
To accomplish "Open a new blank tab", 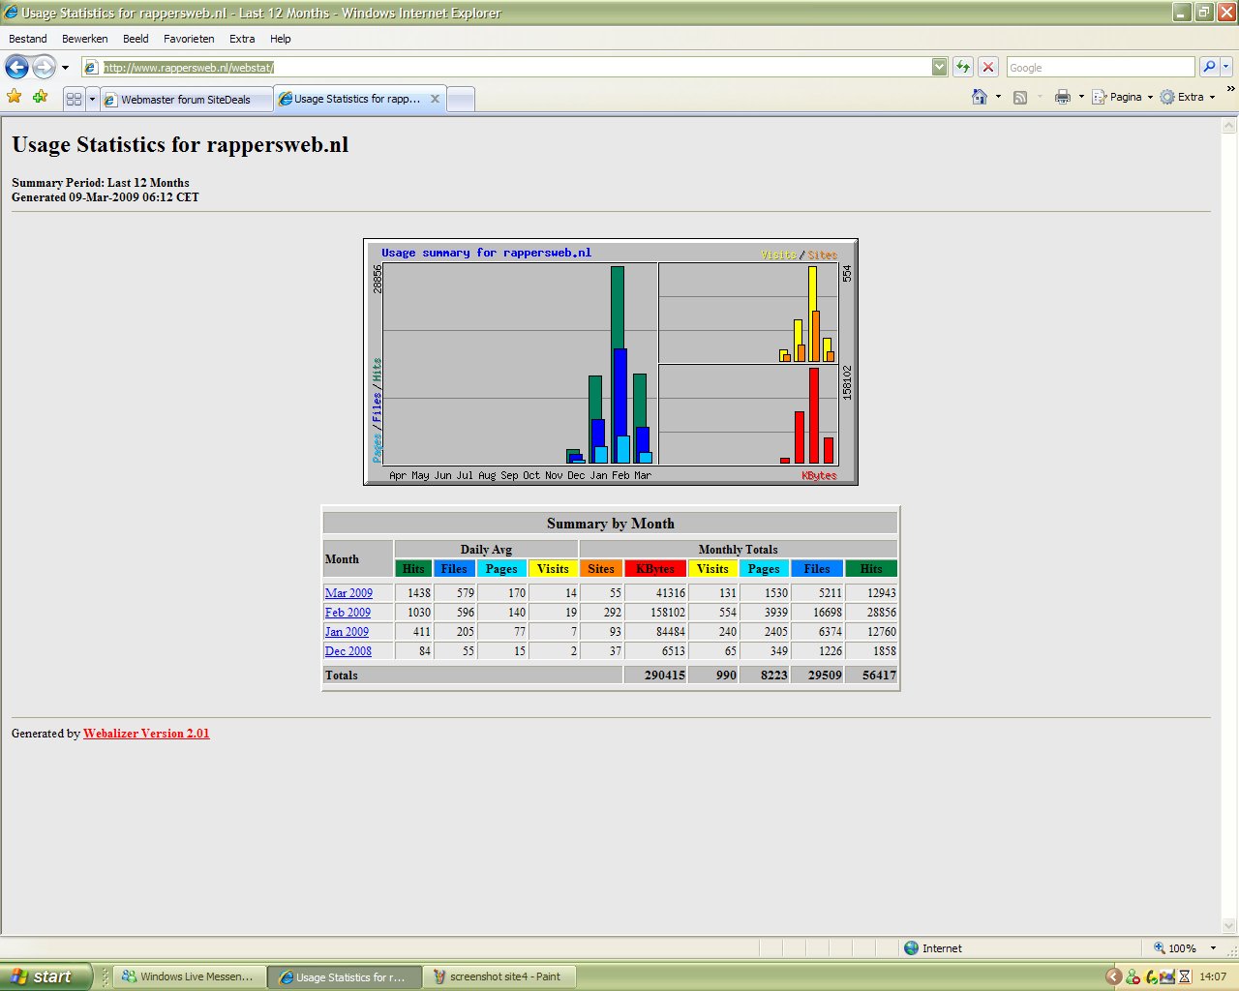I will click(461, 99).
